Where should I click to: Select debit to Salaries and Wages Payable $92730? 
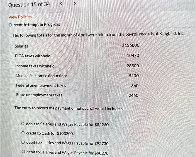[23, 143]
